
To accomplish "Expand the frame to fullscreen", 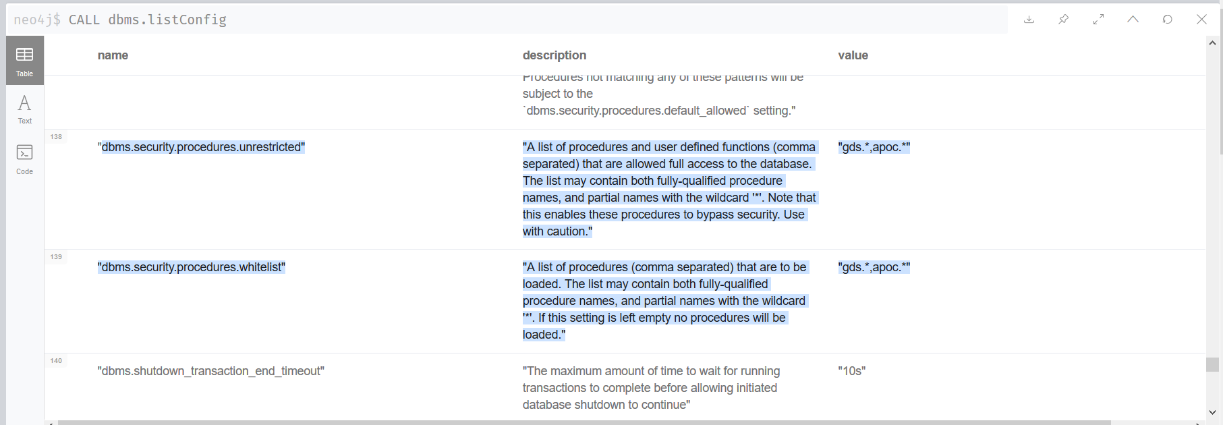I will tap(1098, 20).
